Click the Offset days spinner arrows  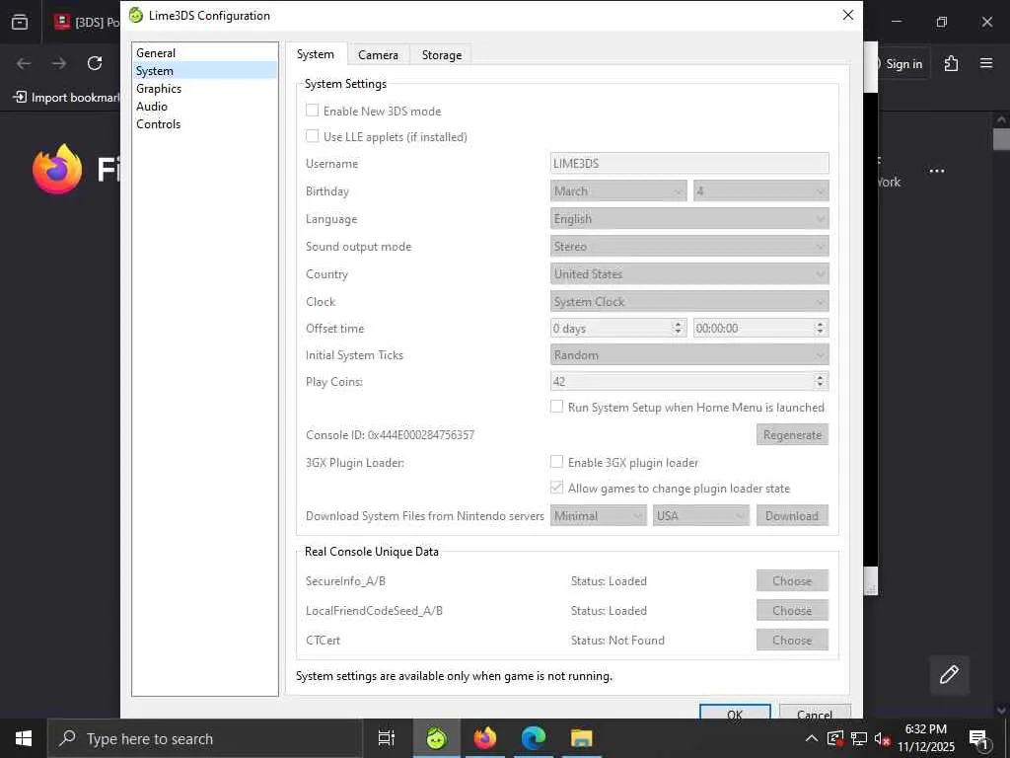click(678, 328)
